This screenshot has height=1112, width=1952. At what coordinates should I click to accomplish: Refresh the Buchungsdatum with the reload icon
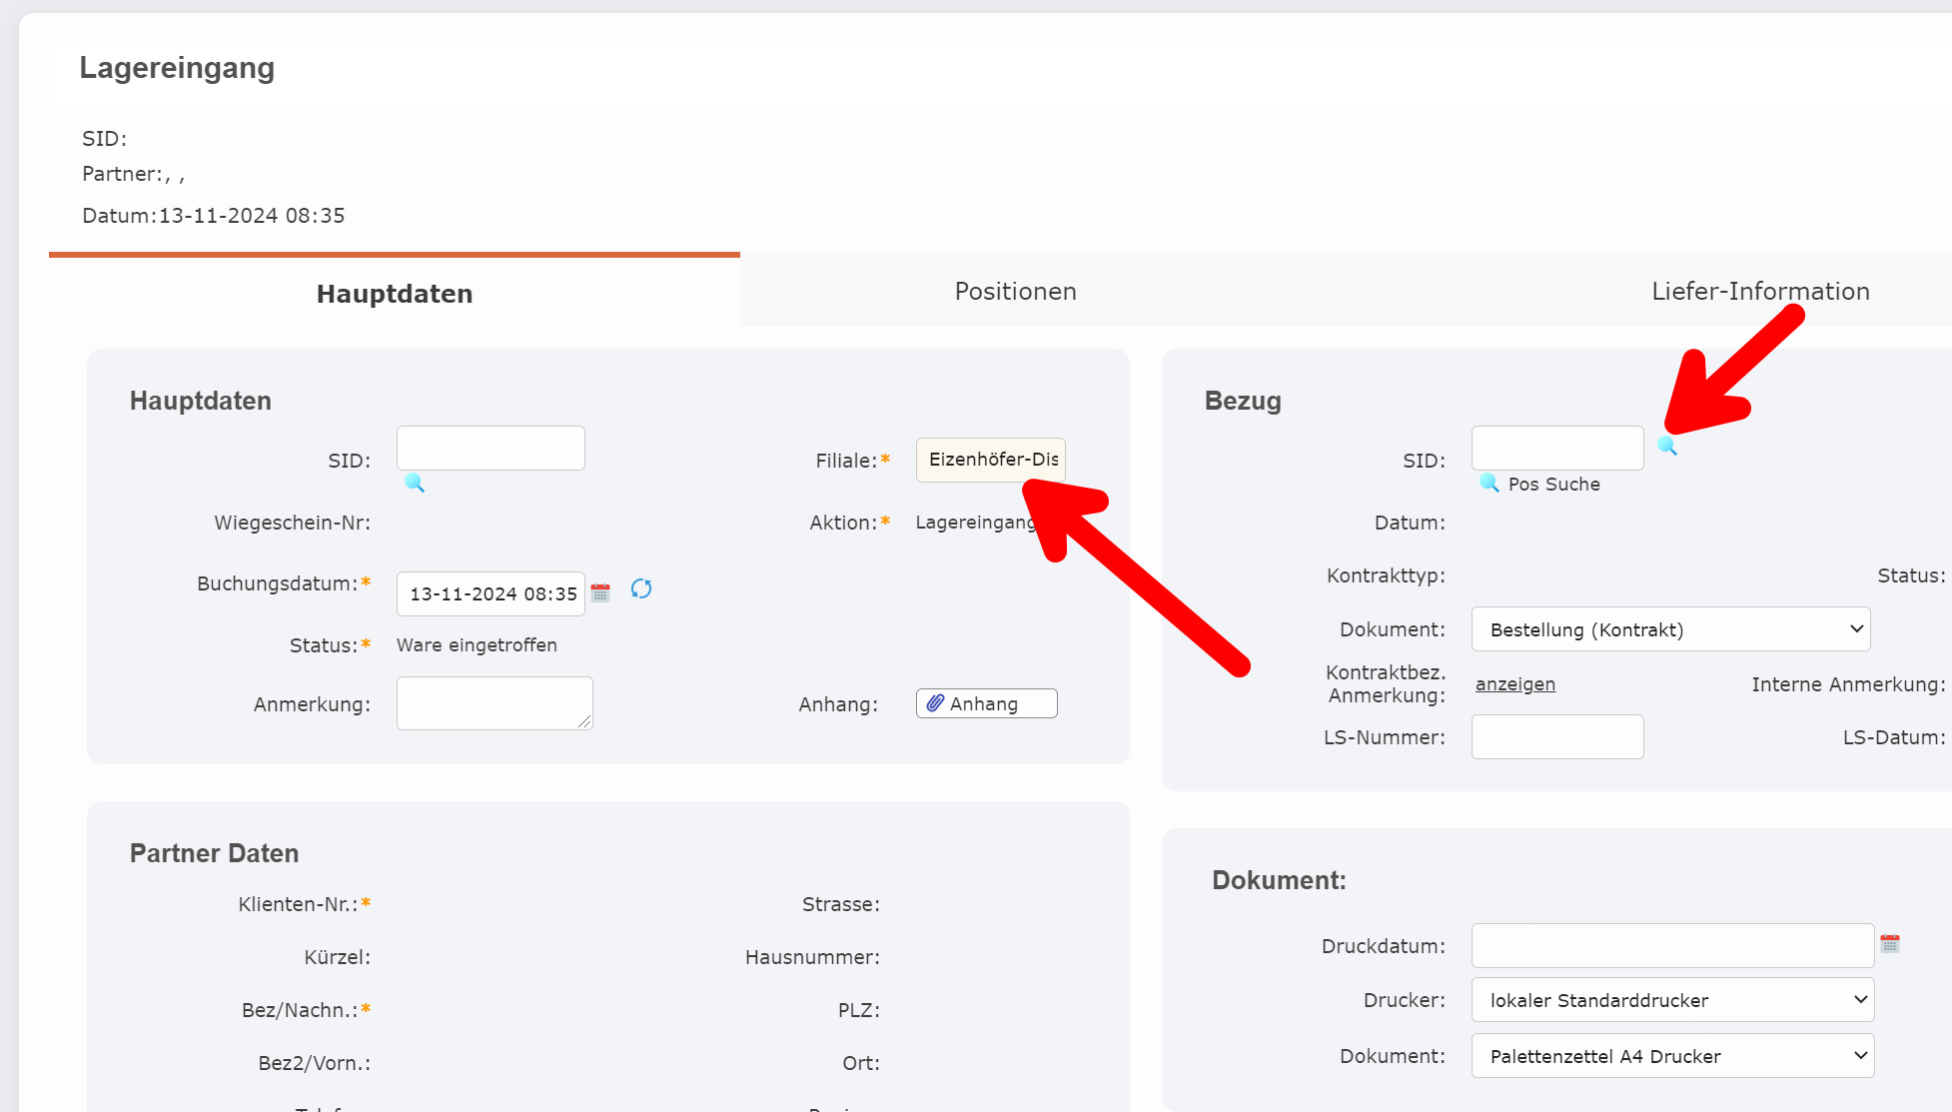click(x=641, y=589)
